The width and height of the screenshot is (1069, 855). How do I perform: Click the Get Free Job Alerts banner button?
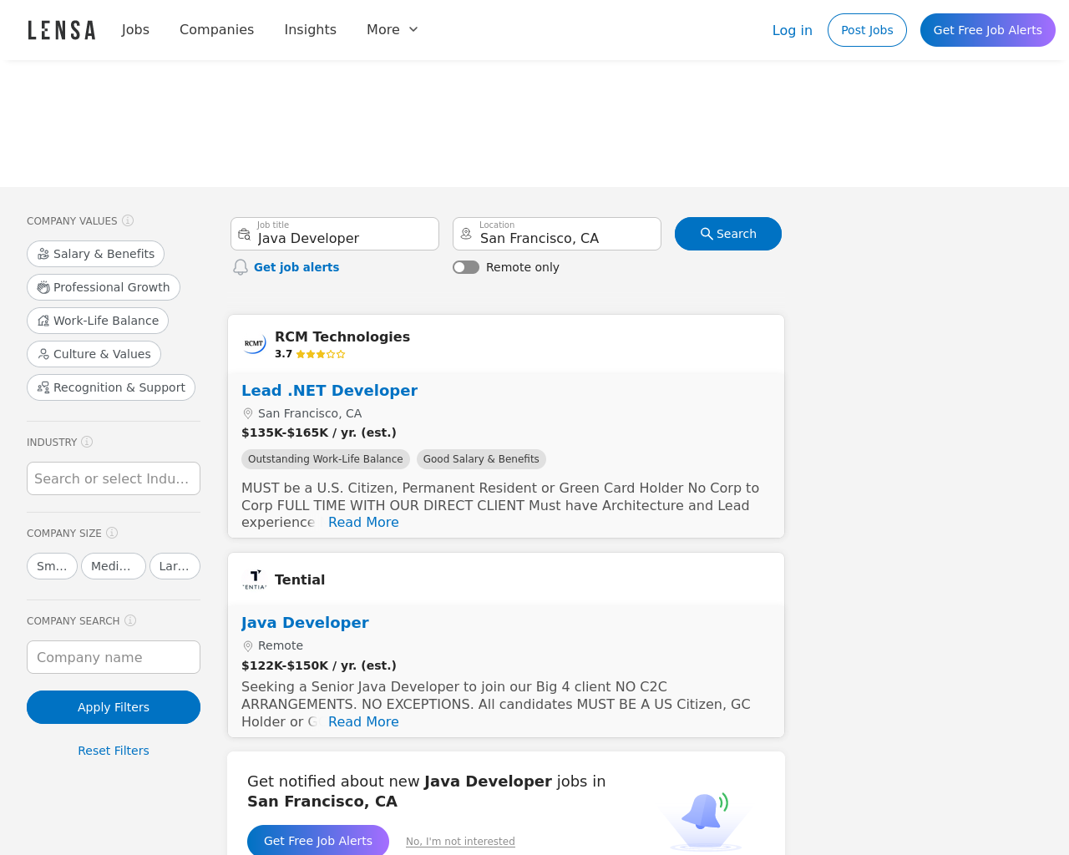pyautogui.click(x=318, y=841)
